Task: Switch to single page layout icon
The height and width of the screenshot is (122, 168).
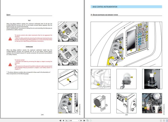Action: coord(161,121)
